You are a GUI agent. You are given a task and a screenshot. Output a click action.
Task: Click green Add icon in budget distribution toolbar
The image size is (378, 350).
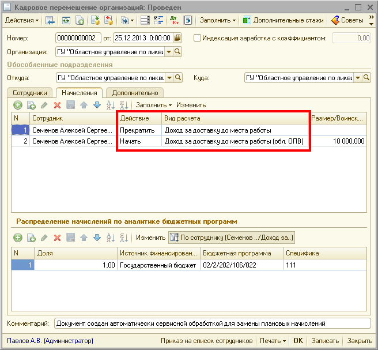click(x=17, y=238)
